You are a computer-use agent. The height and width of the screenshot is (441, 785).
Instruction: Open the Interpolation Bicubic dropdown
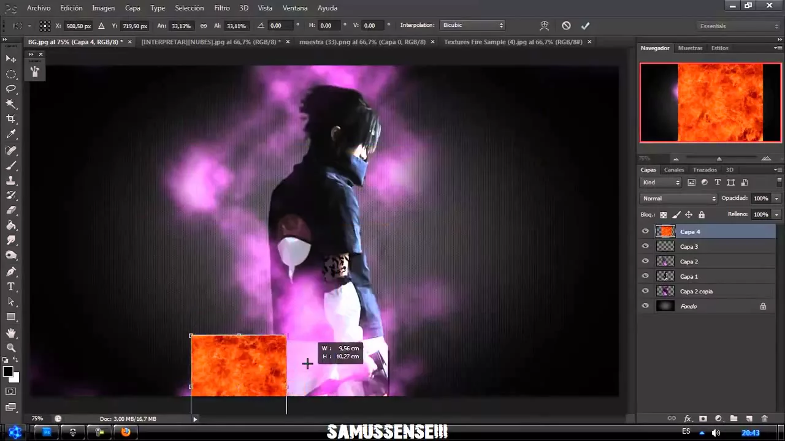[472, 25]
